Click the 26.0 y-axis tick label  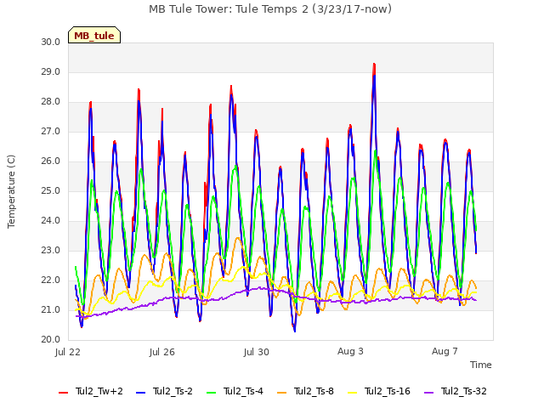point(51,161)
